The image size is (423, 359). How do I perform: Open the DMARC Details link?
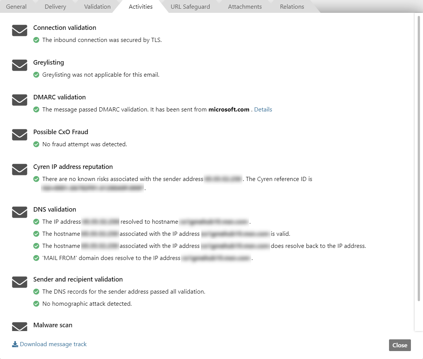[263, 110]
